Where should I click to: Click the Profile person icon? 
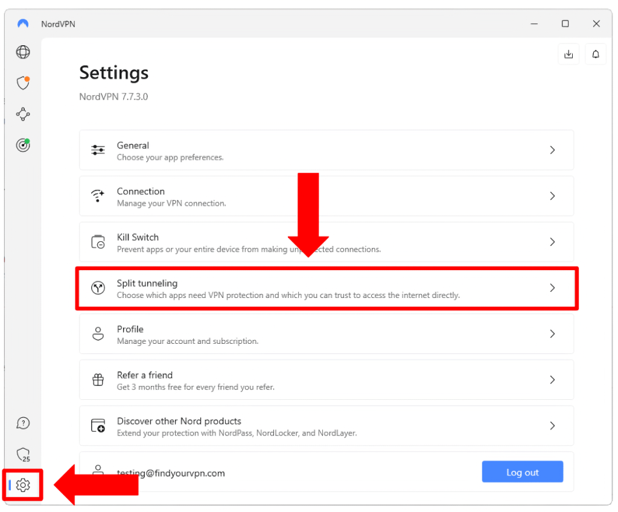pos(98,333)
